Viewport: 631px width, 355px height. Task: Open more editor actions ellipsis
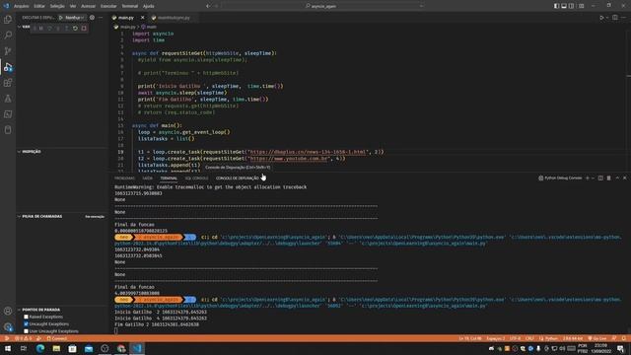point(624,18)
